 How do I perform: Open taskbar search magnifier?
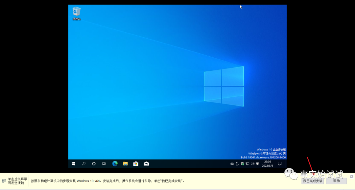coord(83,164)
